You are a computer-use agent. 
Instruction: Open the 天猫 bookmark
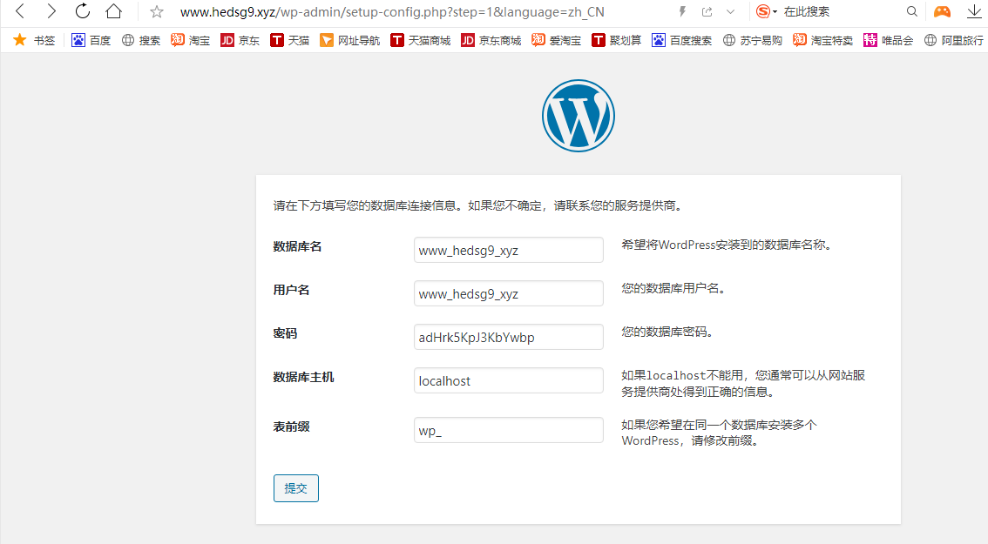click(x=290, y=40)
